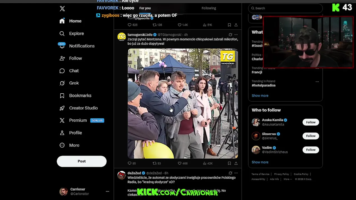356x200 pixels.
Task: View analytics of post with 51K views
Action: [x=207, y=25]
